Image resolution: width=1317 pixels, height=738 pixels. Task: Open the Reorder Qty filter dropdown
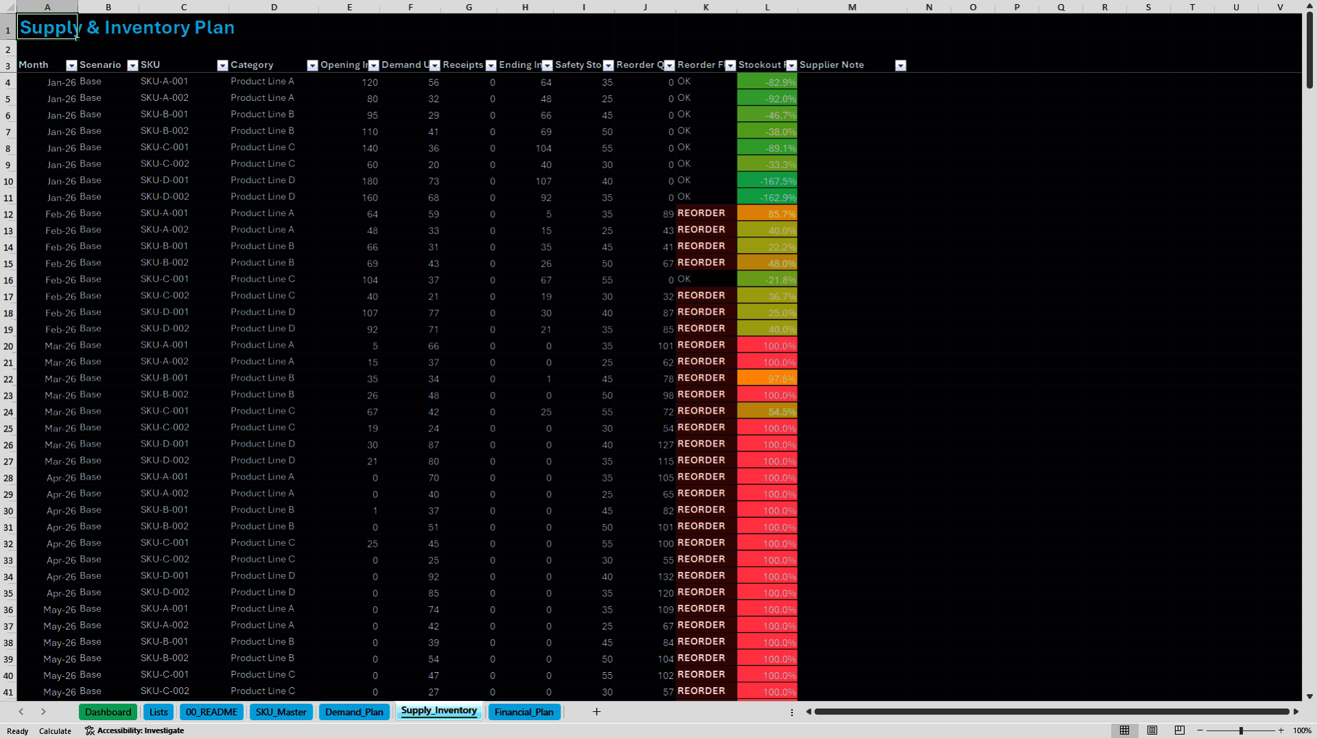tap(669, 65)
